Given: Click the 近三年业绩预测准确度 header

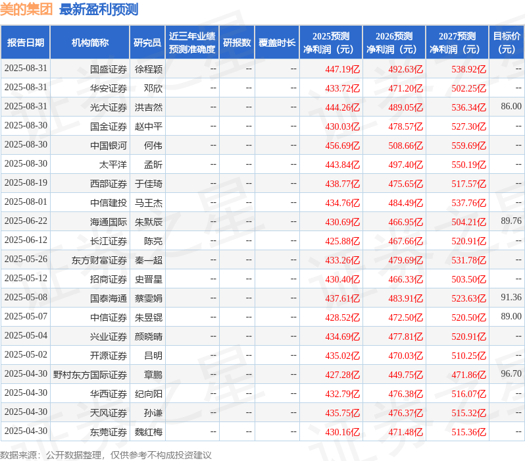Looking at the screenshot, I should [x=192, y=43].
